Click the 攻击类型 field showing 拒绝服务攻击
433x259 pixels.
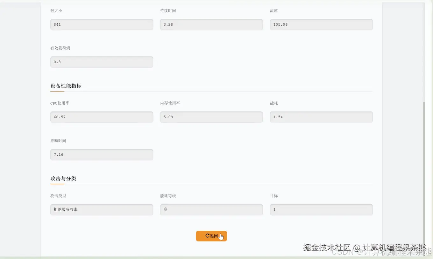point(102,209)
